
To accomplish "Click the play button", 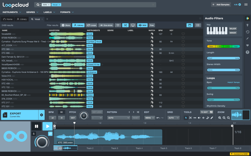I will click(x=48, y=126).
